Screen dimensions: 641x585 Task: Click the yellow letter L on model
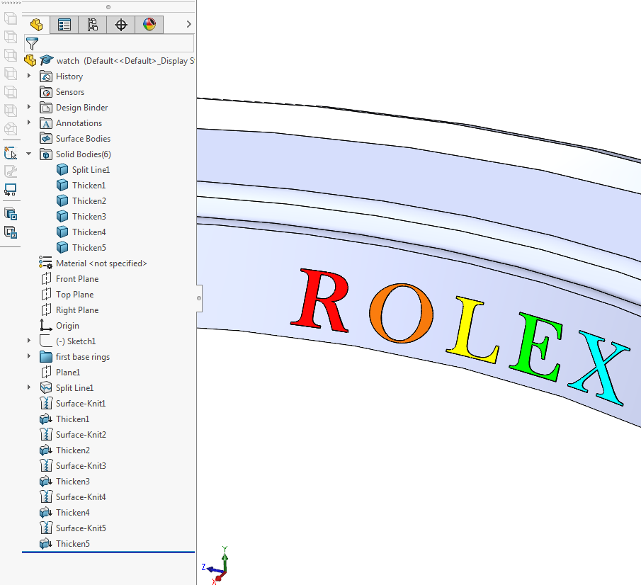point(472,330)
